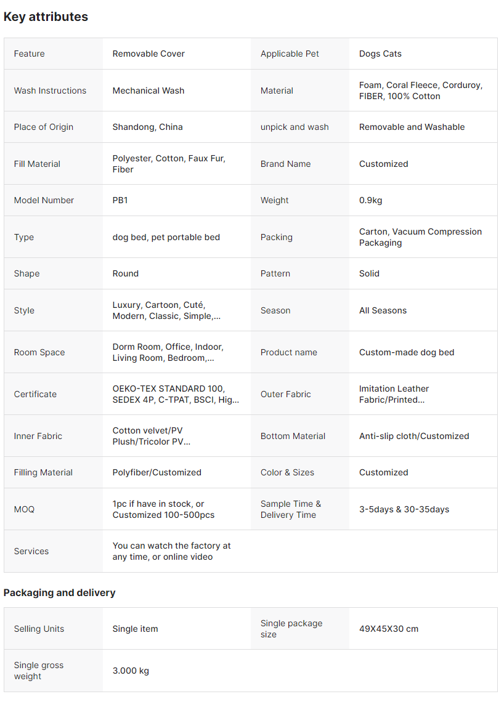Click the Services row description

[171, 551]
